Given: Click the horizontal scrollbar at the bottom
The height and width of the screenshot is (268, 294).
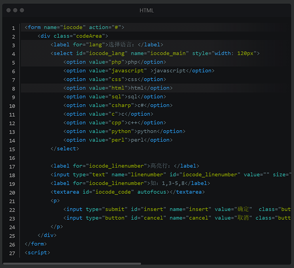Looking at the screenshot, I should [72, 264].
